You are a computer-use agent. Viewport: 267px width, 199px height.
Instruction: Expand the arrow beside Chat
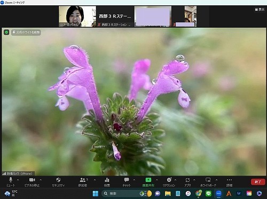point(134,180)
